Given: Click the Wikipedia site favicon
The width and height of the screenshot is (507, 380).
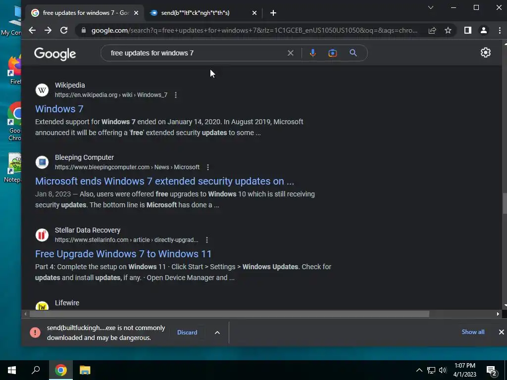Looking at the screenshot, I should [x=42, y=90].
